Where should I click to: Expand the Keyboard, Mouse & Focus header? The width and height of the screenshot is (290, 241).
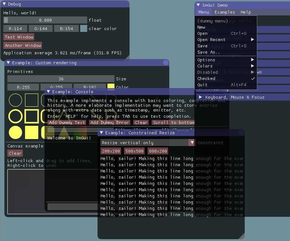coord(243,97)
